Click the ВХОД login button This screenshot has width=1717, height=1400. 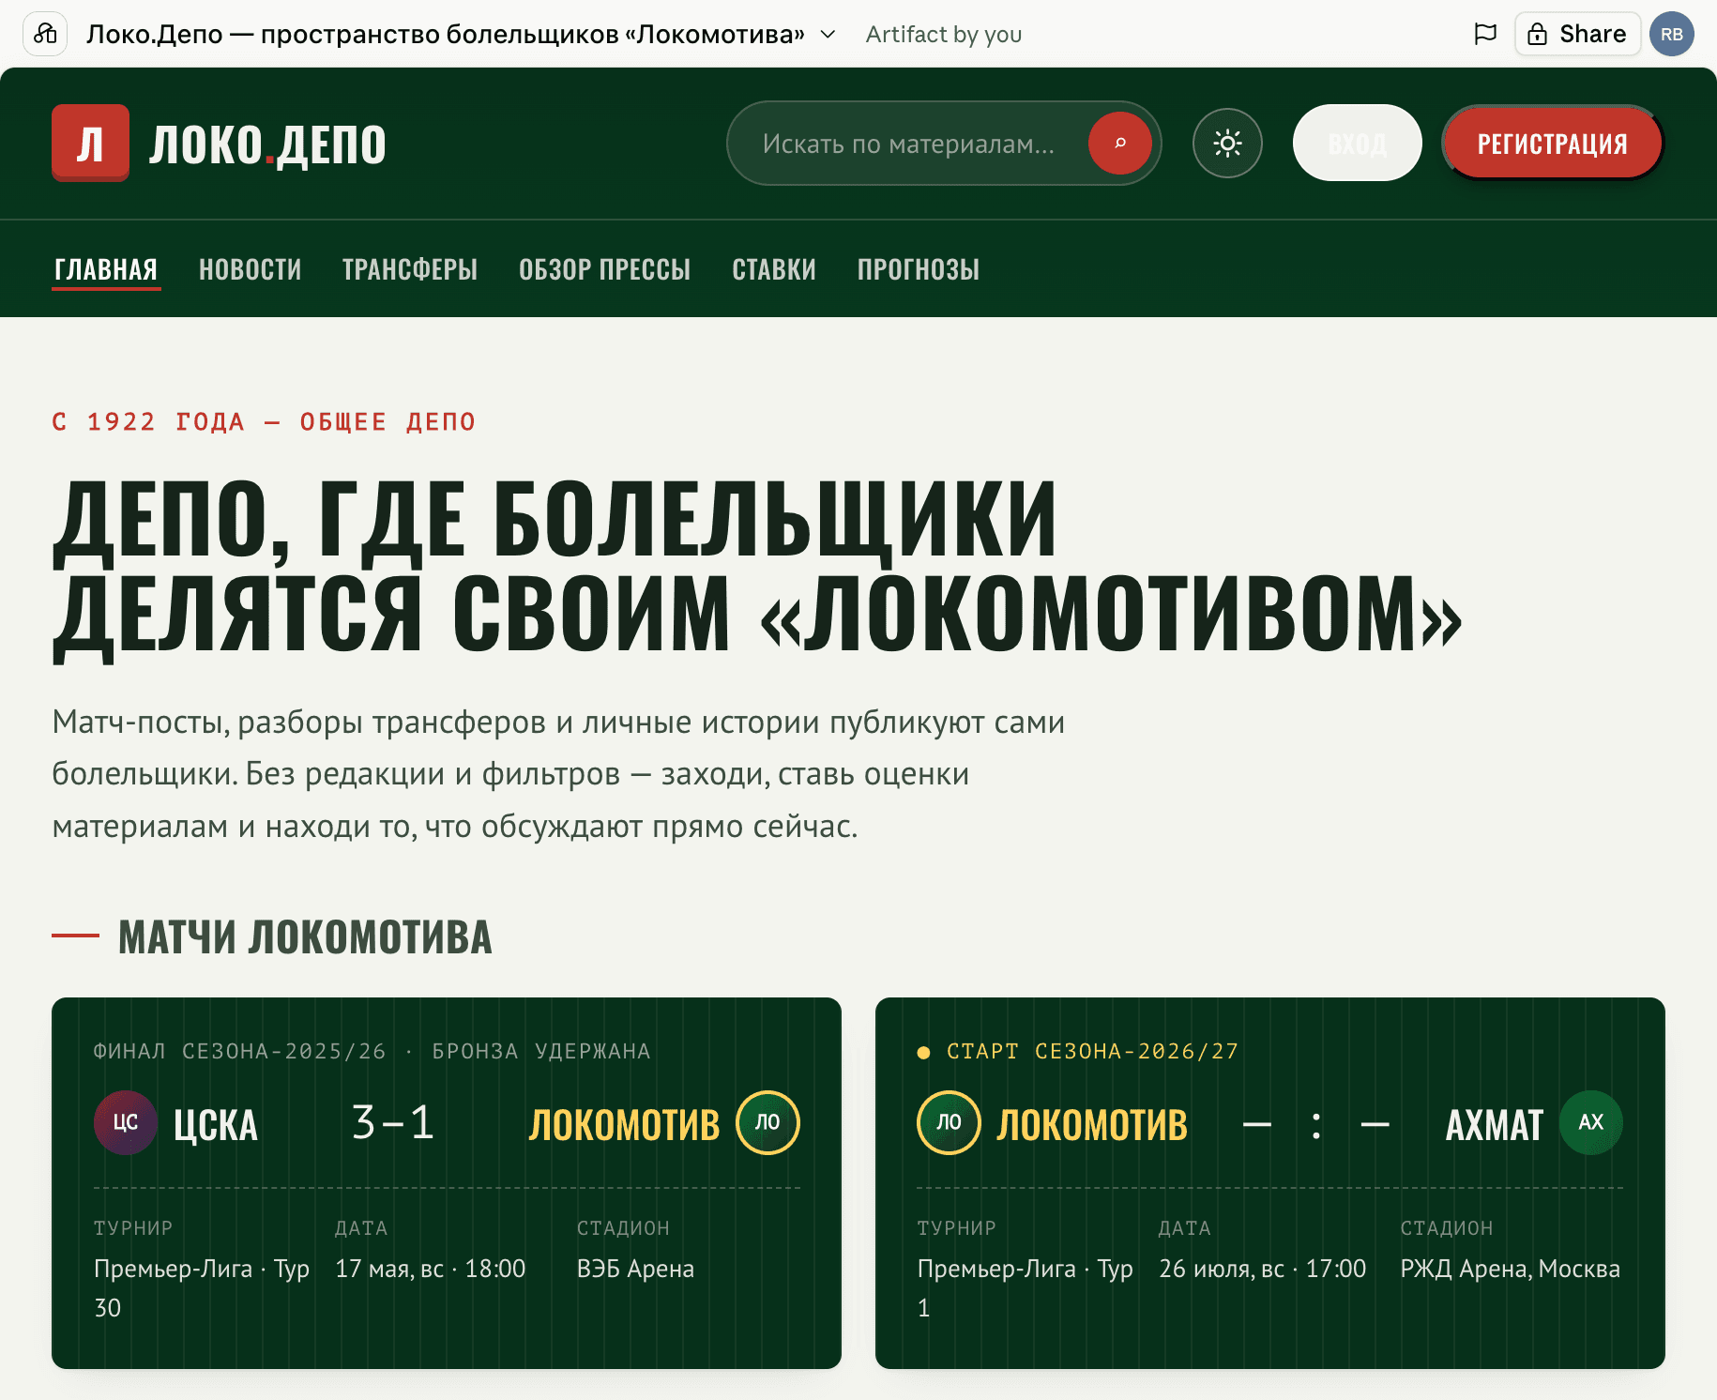click(x=1357, y=143)
